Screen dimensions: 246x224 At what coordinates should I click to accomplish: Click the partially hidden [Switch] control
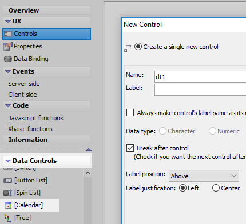click(25, 169)
